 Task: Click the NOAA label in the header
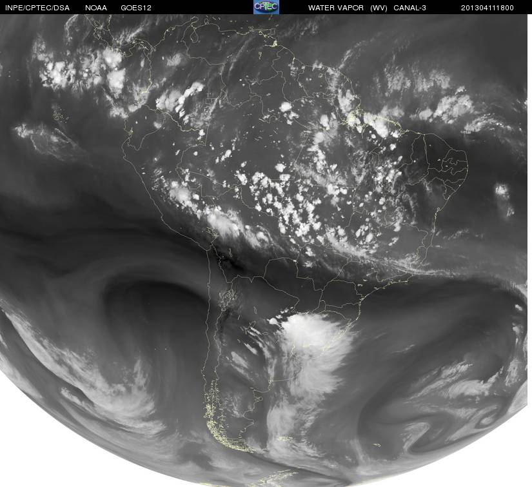tap(96, 8)
